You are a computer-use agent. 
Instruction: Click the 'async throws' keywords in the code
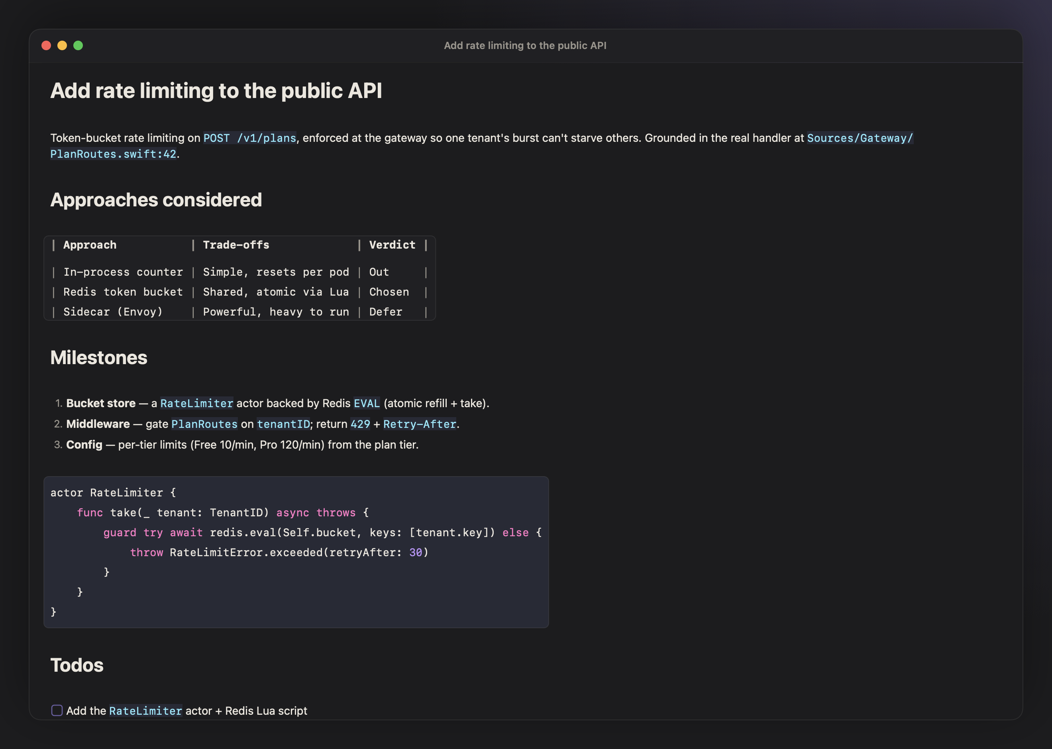click(316, 512)
